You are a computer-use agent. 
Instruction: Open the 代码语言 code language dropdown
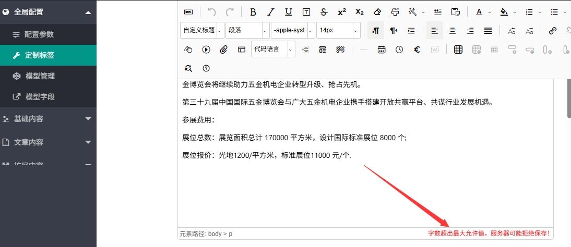[x=272, y=50]
